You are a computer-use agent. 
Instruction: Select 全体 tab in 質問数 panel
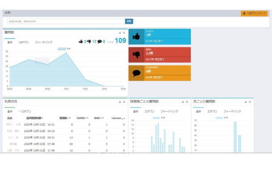point(10,42)
